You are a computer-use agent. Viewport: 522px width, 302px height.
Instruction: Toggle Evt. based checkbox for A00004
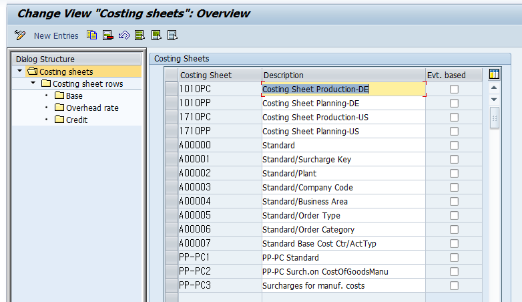[454, 201]
